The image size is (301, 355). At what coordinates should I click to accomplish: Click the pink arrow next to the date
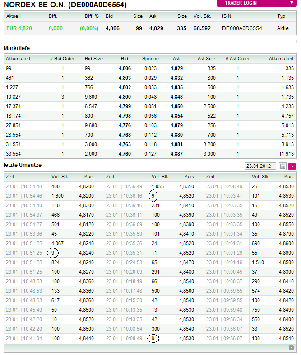tap(292, 166)
